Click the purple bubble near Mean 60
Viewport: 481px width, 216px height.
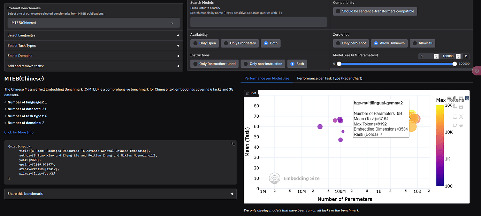(320, 127)
